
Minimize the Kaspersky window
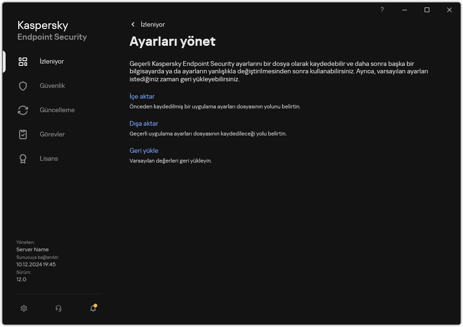[x=404, y=10]
